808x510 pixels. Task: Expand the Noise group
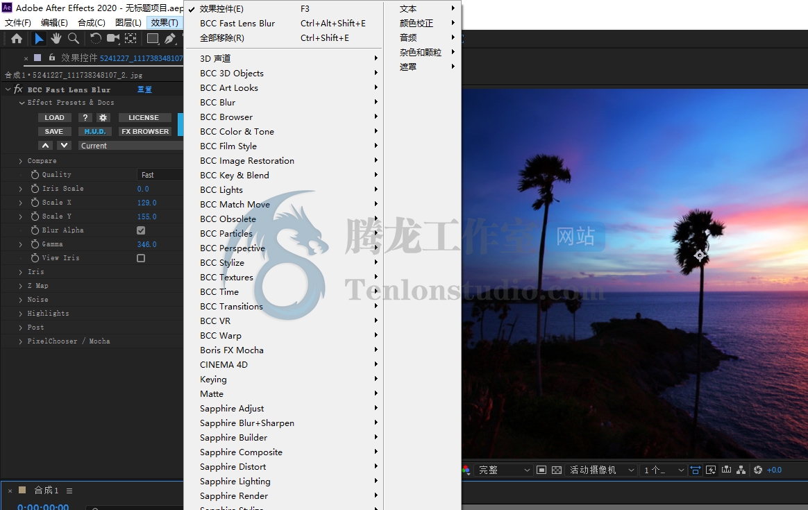click(21, 299)
